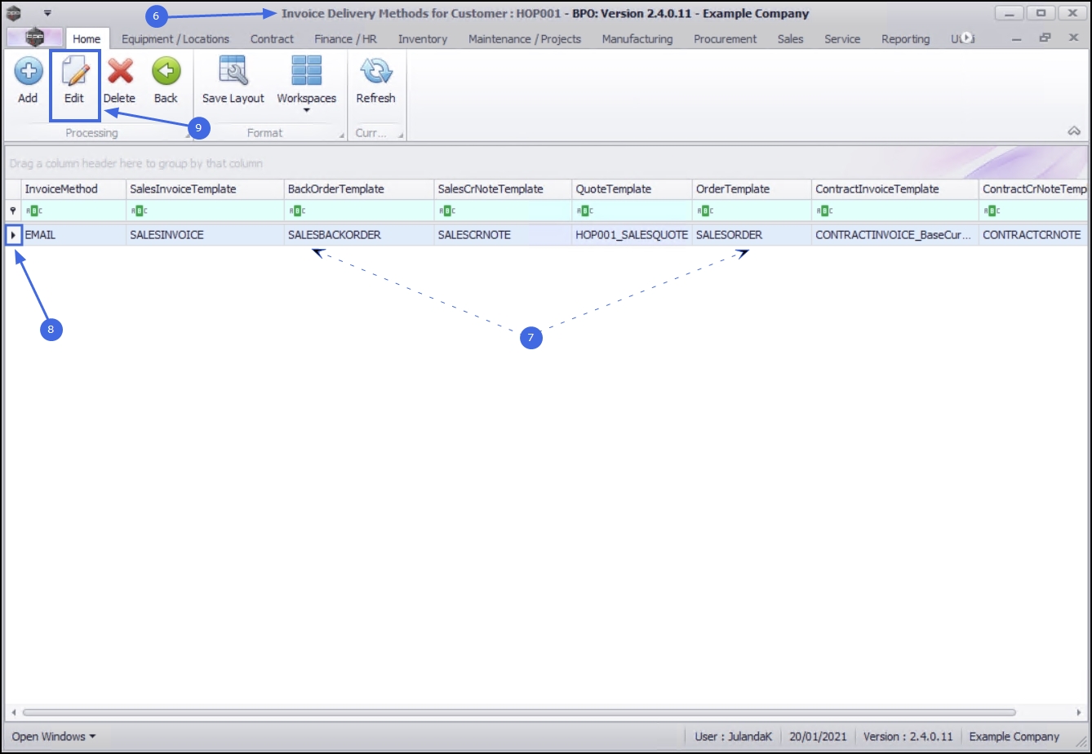The image size is (1092, 754).
Task: Click the Add icon in ribbon
Action: coord(28,72)
